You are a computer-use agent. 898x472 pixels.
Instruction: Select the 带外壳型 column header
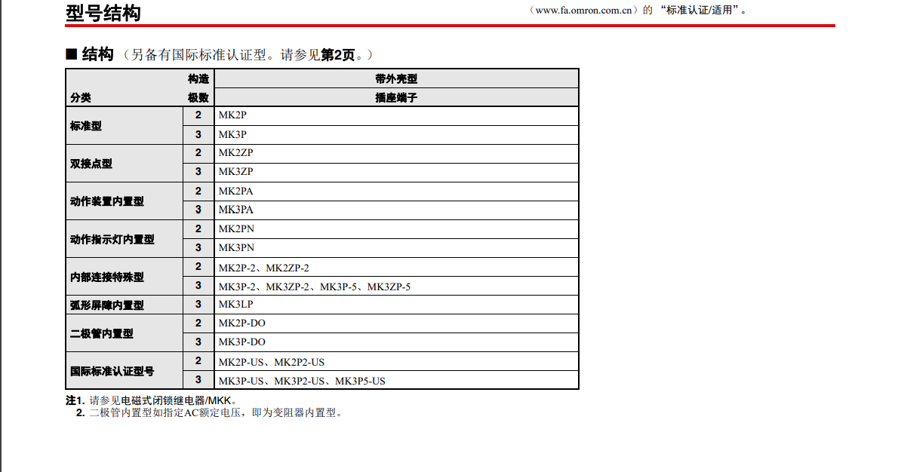point(395,78)
